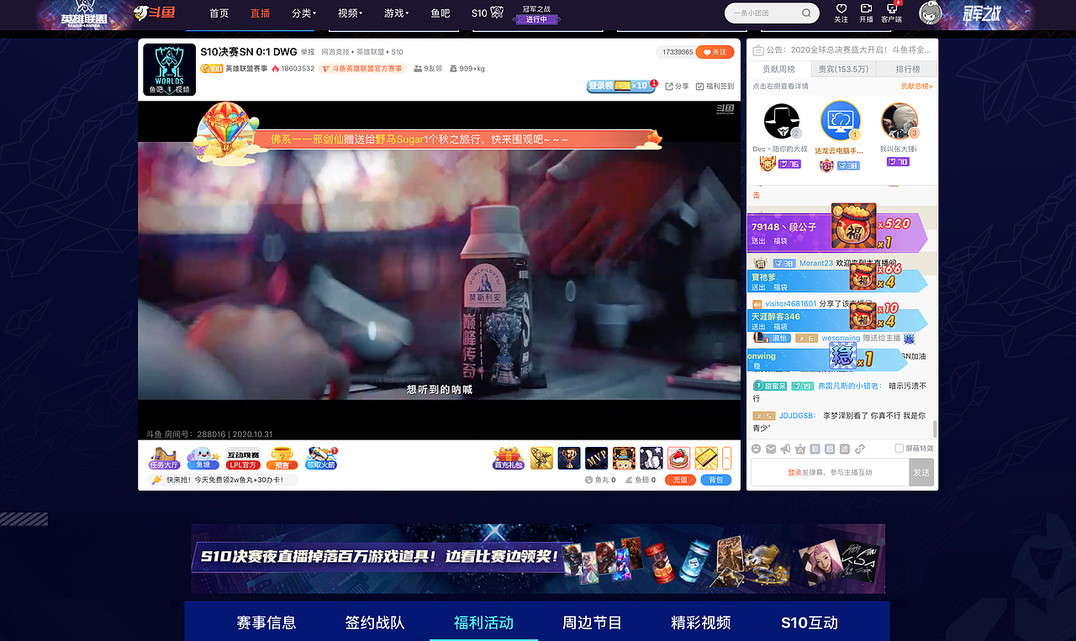Screen dimensions: 1076x641
Task: Click the 彩 colored danmaku icon
Action: 815,449
